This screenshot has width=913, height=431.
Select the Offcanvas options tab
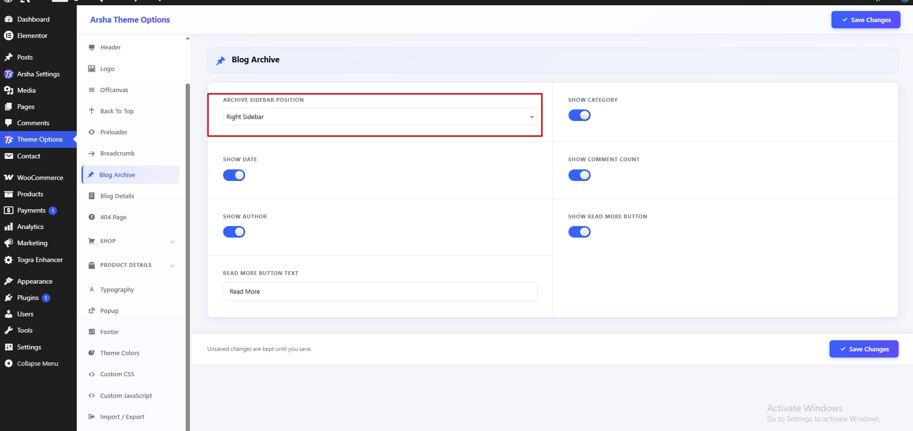(x=130, y=90)
